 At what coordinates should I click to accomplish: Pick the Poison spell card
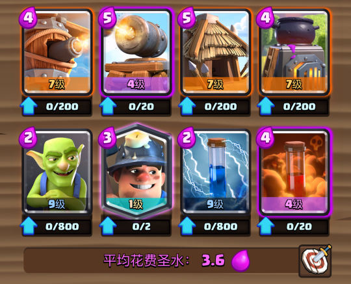(294, 172)
